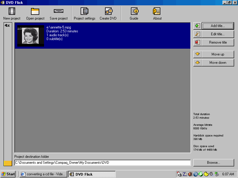Click the Remove title button

coord(218,42)
